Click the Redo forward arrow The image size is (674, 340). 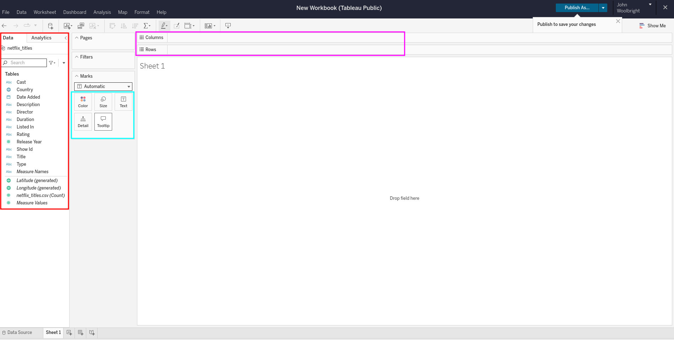pyautogui.click(x=16, y=26)
